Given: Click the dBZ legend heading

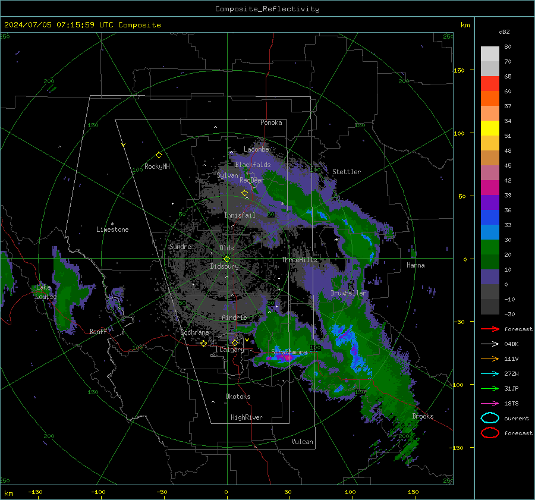Looking at the screenshot, I should click(x=504, y=32).
